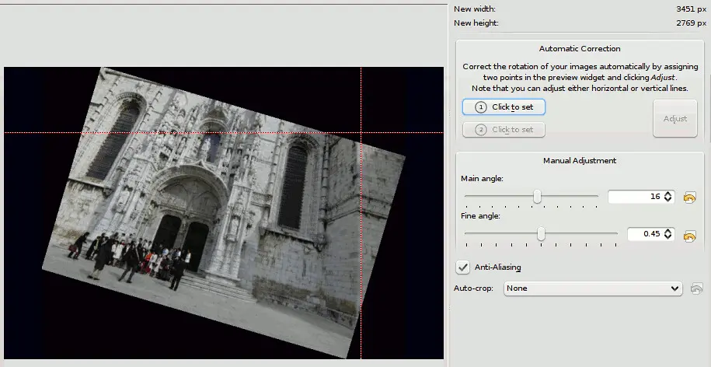Click the Main angle slider handle
Screen dimensions: 711x367
coord(537,197)
